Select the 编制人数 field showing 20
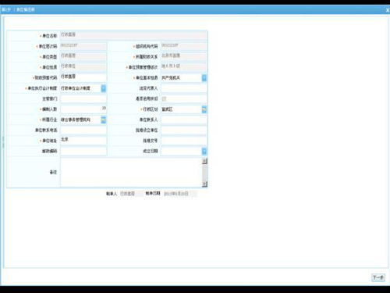 tap(83, 109)
